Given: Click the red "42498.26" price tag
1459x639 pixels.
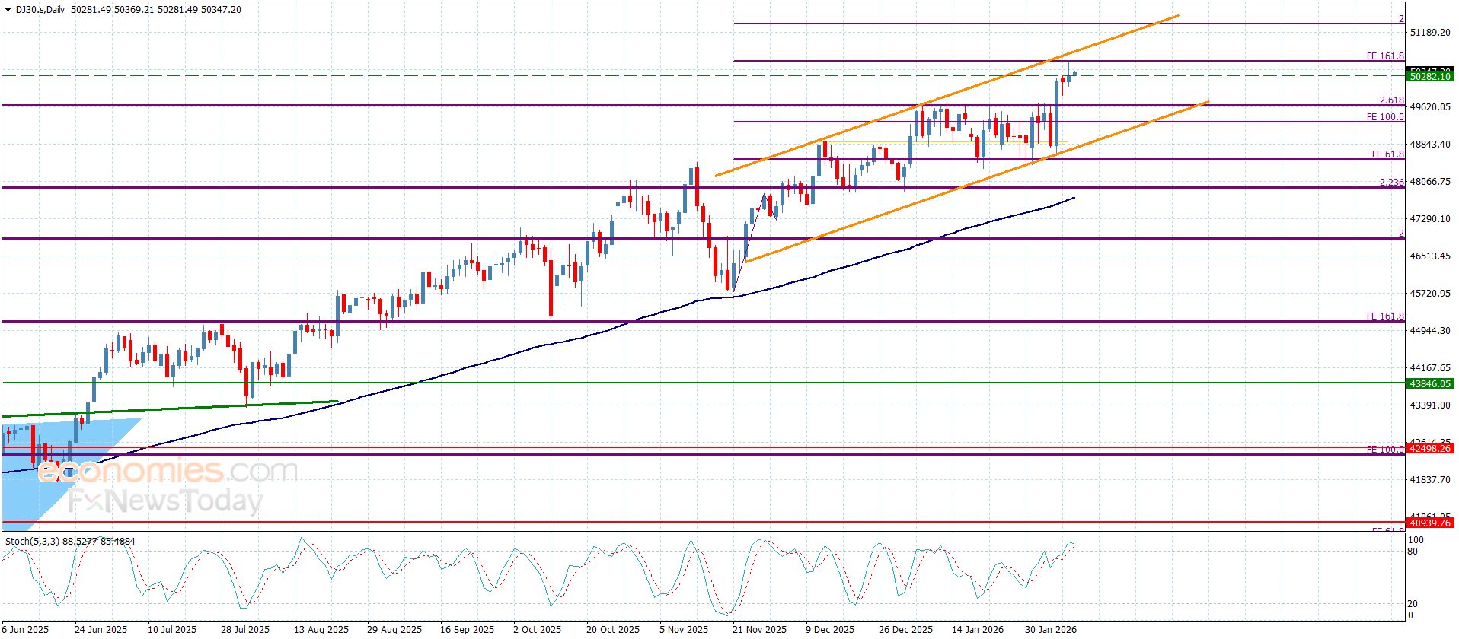Looking at the screenshot, I should click(1431, 450).
